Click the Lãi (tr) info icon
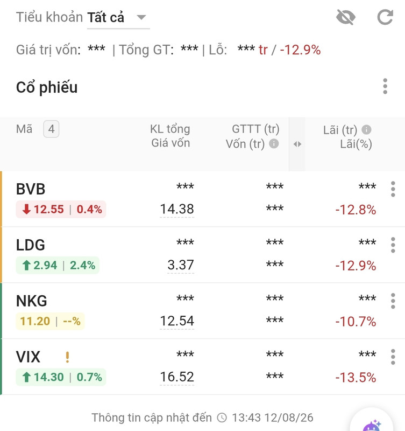Screen dimensions: 405x431 pyautogui.click(x=366, y=129)
